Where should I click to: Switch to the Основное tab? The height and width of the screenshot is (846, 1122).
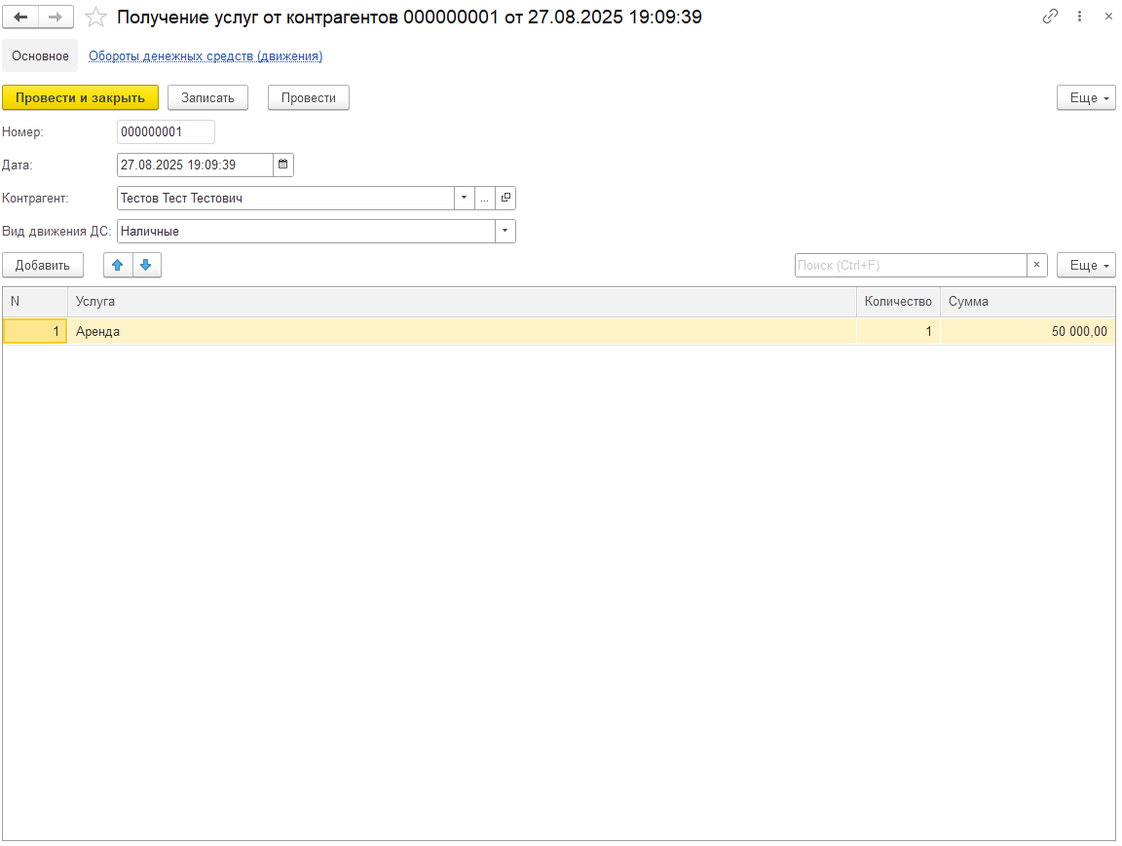click(x=40, y=56)
